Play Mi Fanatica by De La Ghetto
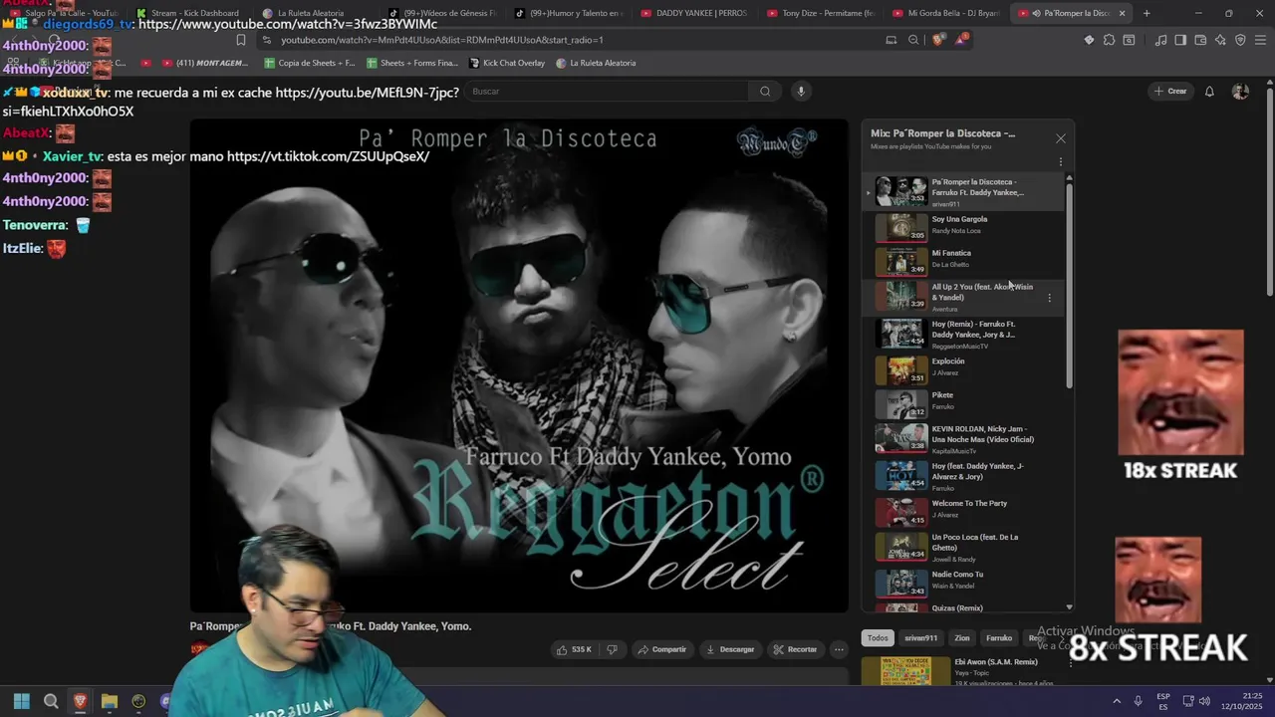This screenshot has width=1275, height=717. pos(963,260)
